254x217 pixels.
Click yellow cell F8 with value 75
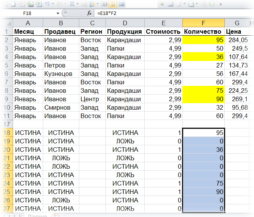coord(204,90)
